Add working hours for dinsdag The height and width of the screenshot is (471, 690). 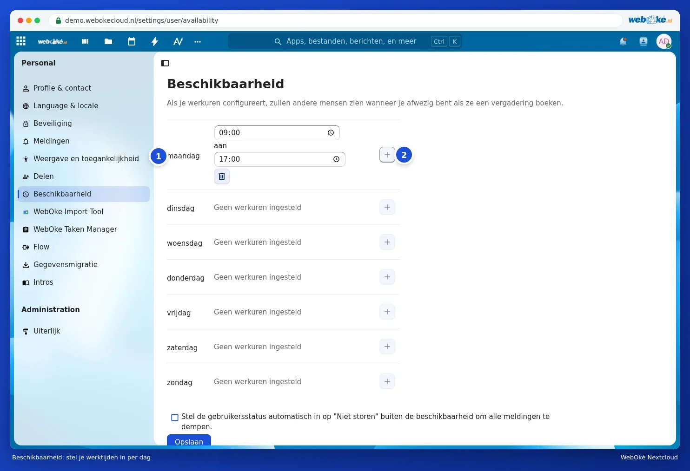[387, 207]
